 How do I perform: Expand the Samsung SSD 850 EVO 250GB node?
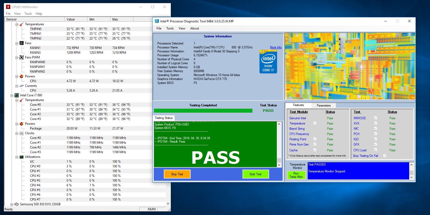click(x=12, y=204)
